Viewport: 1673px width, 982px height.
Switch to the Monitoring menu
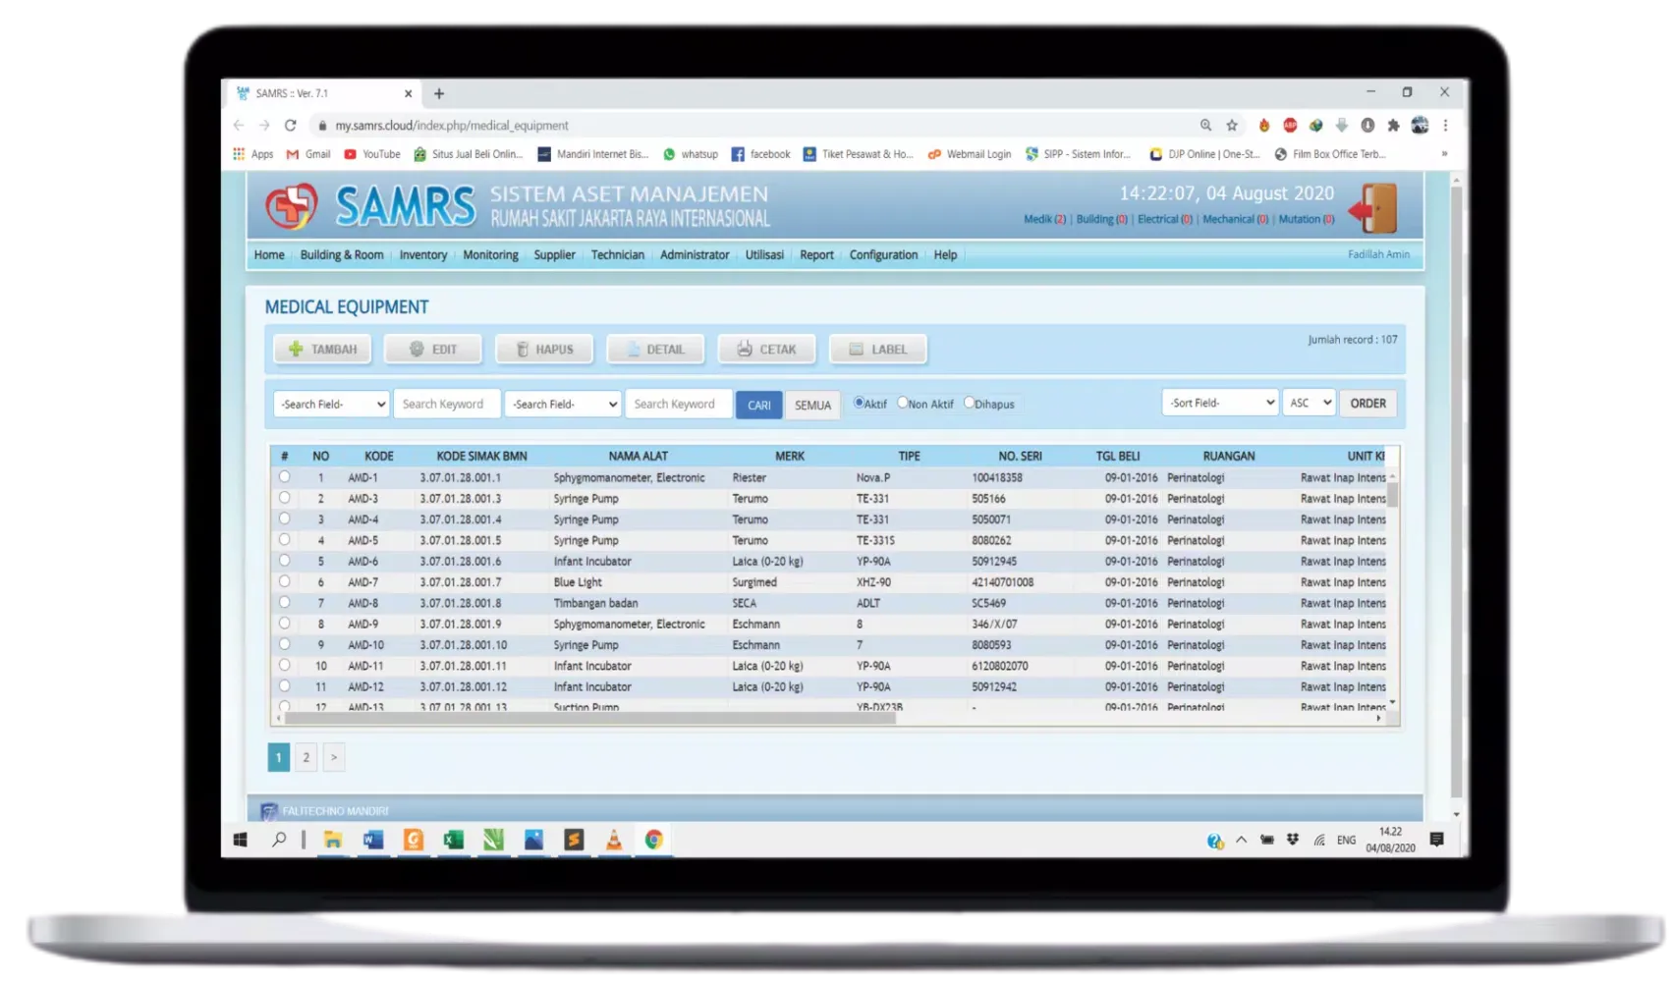coord(490,254)
